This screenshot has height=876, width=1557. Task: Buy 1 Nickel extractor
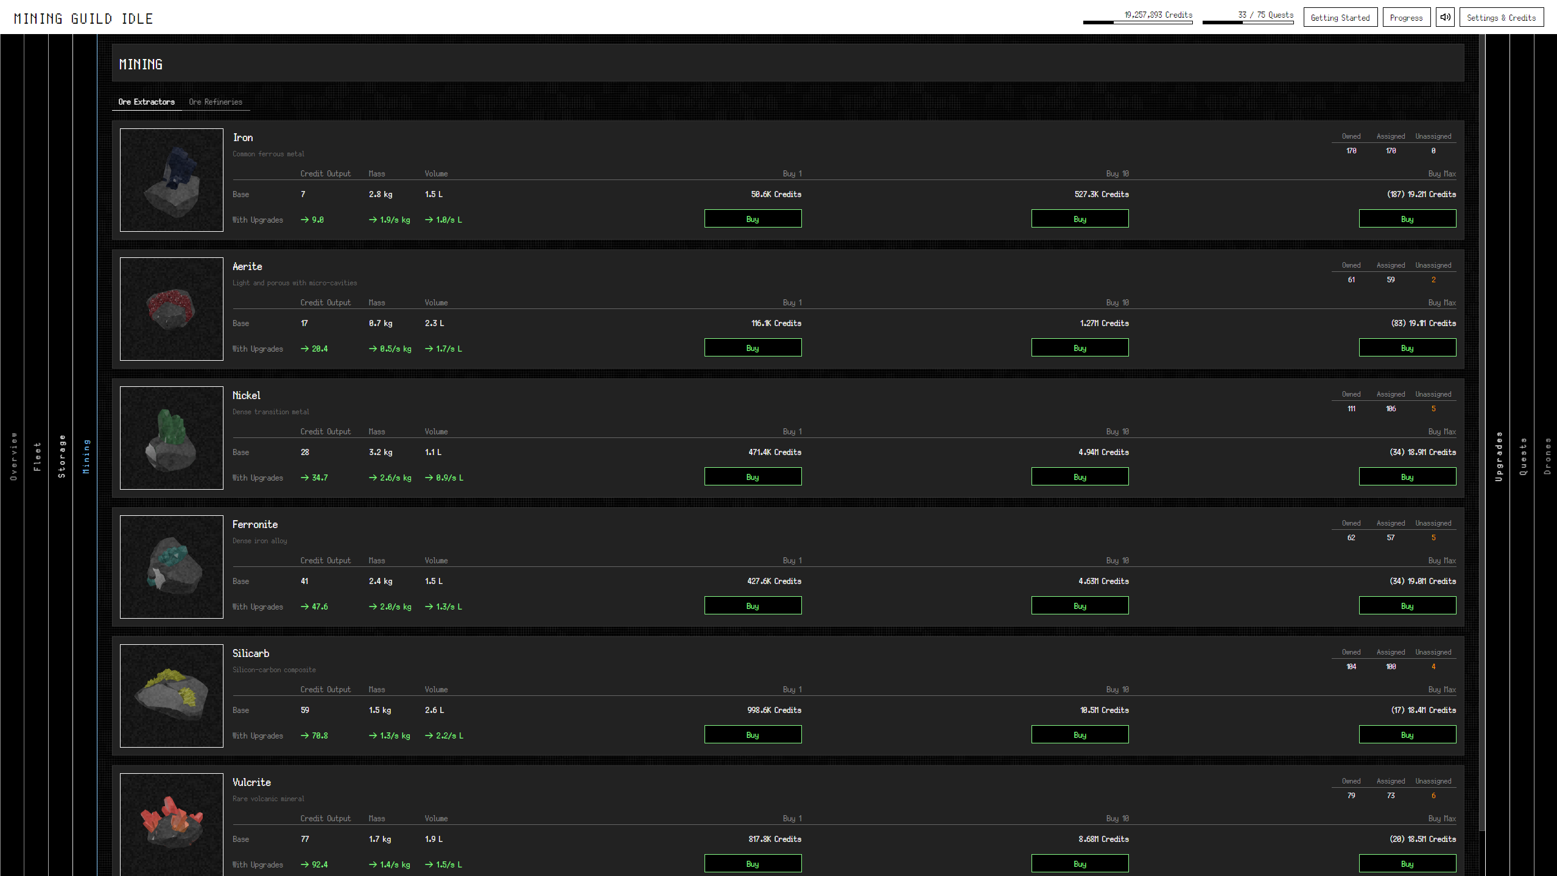point(753,476)
